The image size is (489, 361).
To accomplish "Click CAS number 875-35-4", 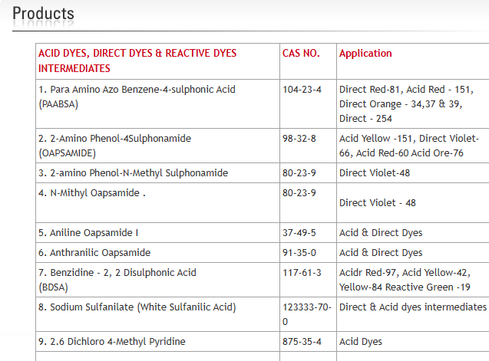I will coord(299,342).
